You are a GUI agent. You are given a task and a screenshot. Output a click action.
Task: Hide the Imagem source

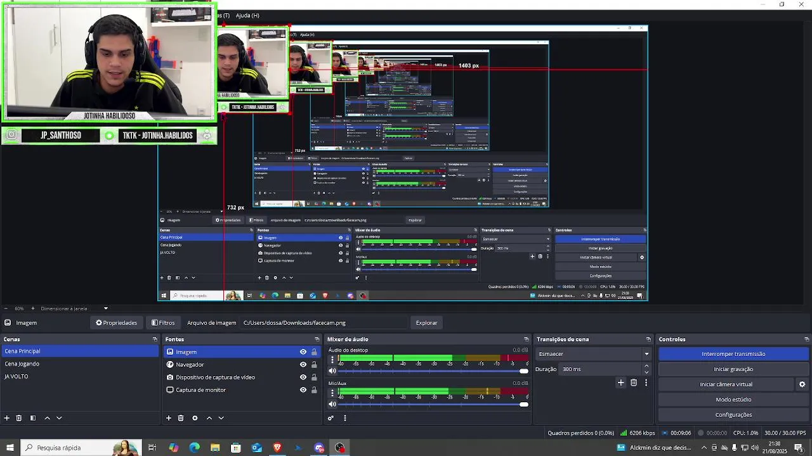(x=303, y=352)
